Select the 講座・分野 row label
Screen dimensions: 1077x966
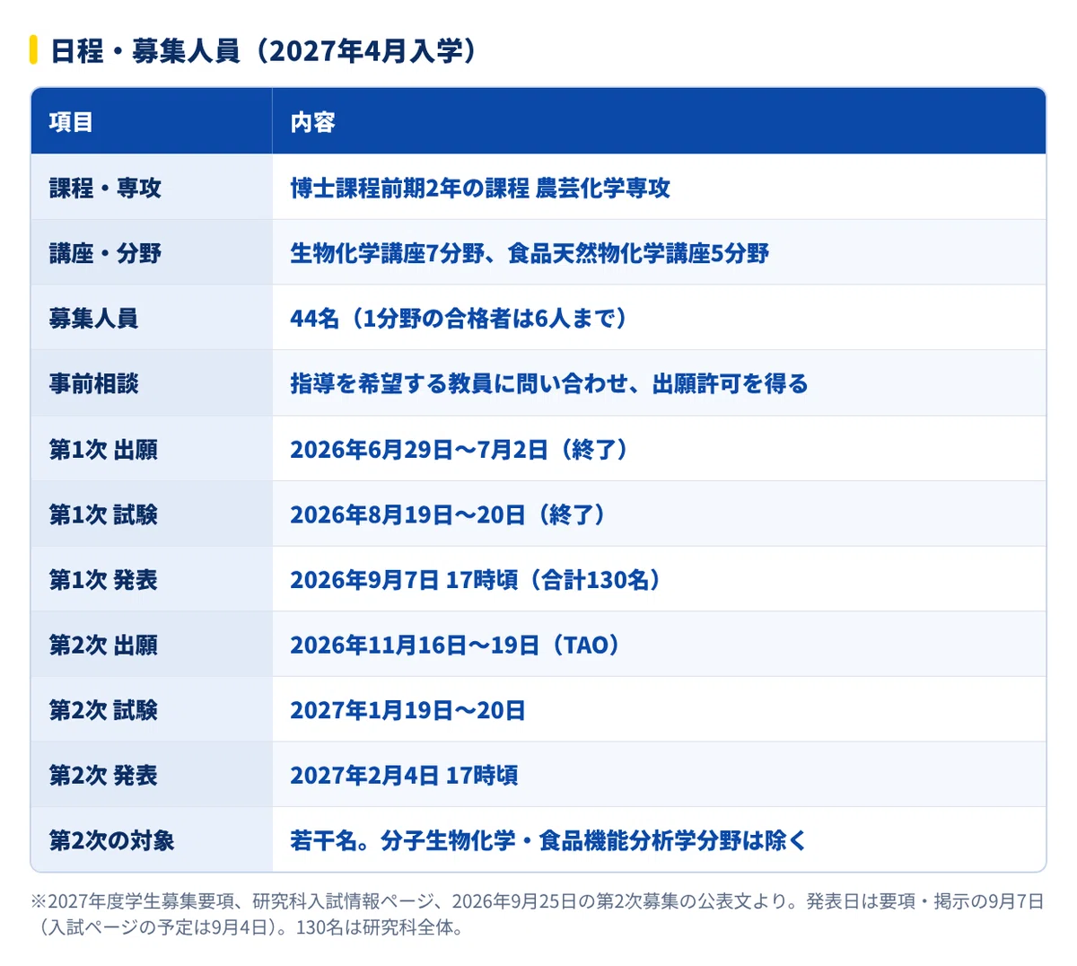pos(105,253)
